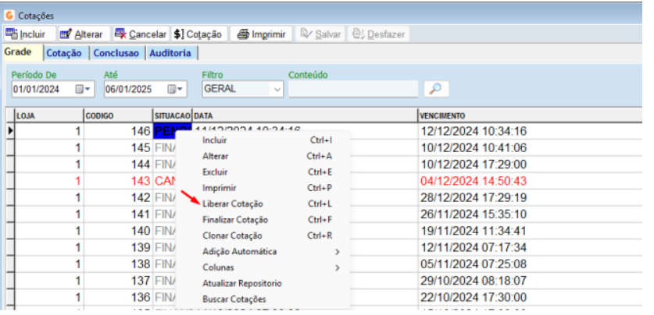Click the Salvar toolbar button
Image resolution: width=654 pixels, height=315 pixels.
[320, 34]
